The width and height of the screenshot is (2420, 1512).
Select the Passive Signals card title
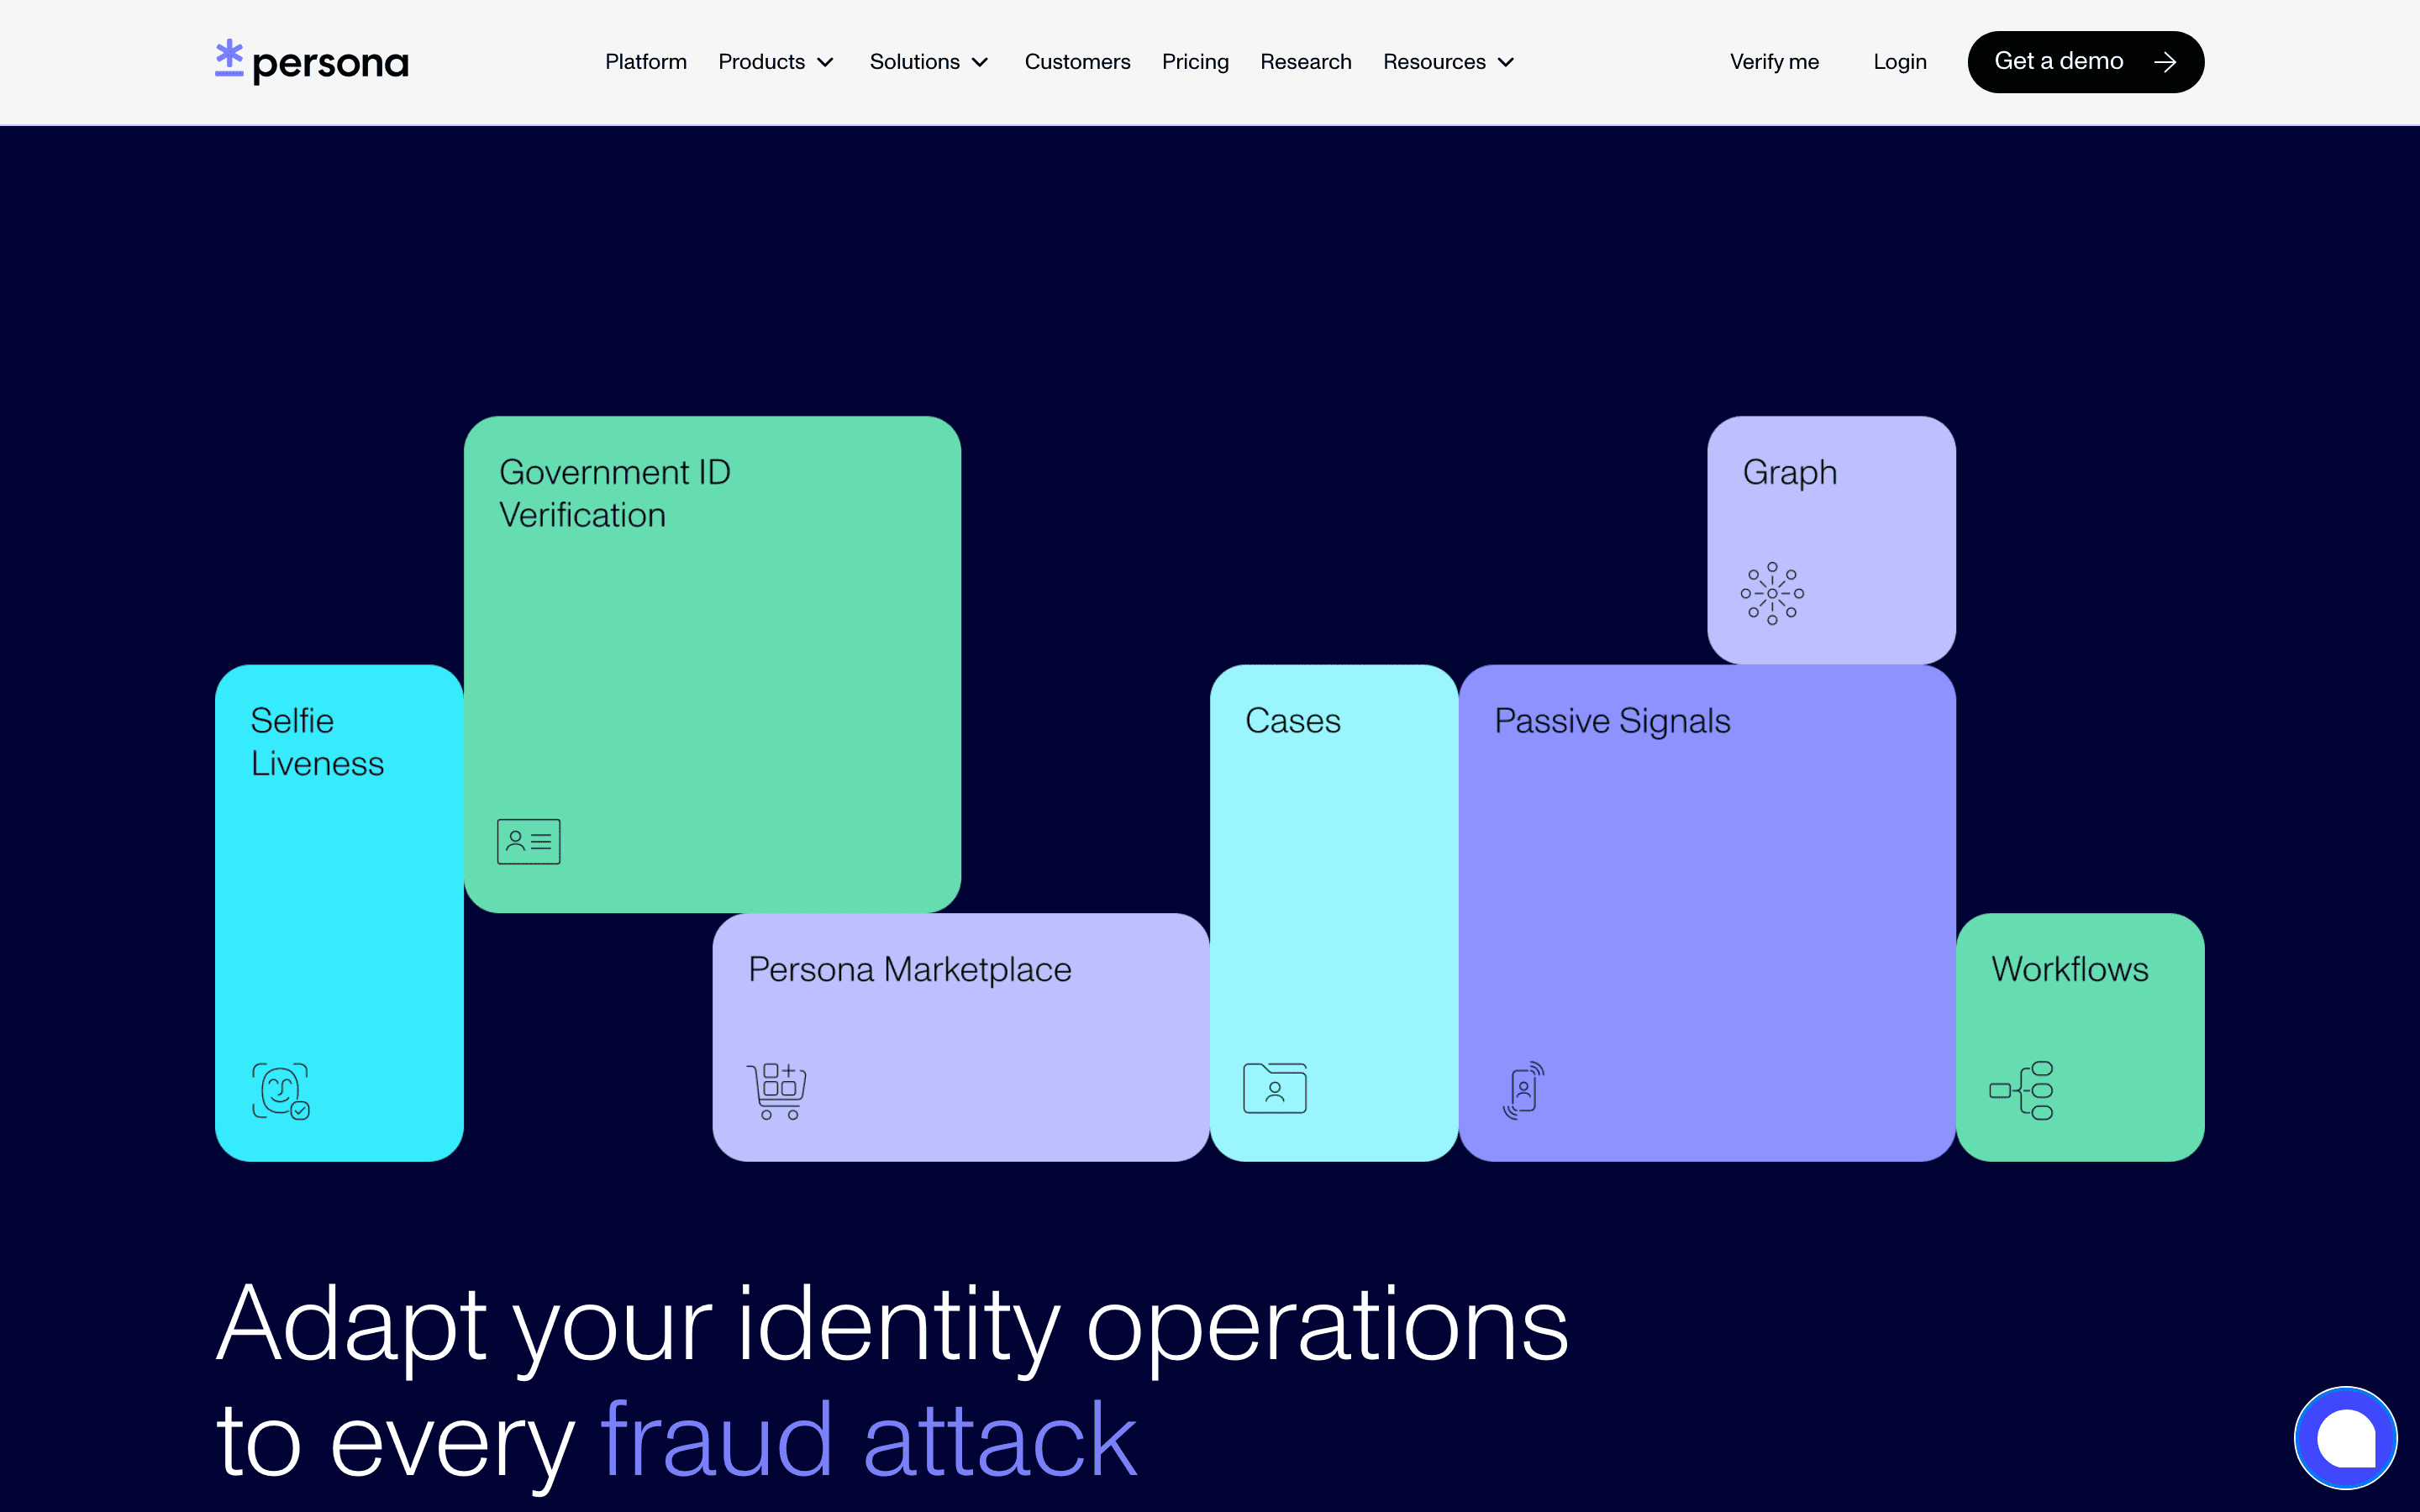point(1612,722)
